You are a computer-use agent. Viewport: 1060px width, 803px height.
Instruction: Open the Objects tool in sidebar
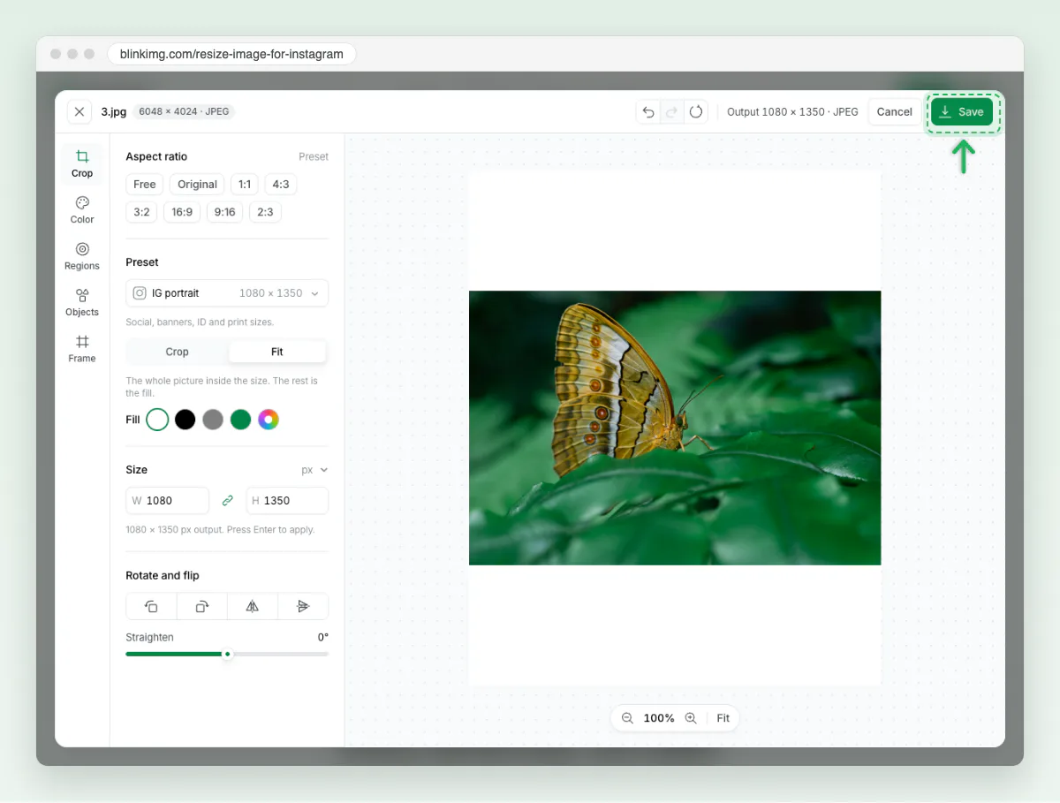82,303
